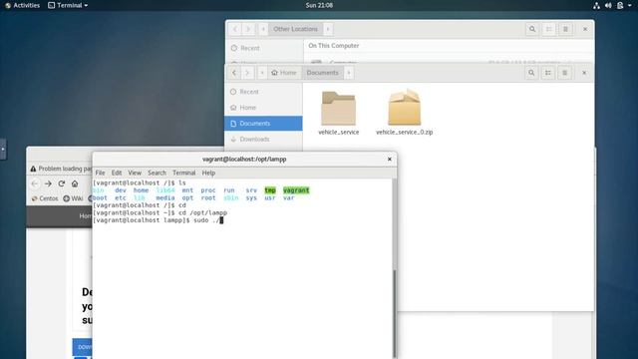Image resolution: width=638 pixels, height=359 pixels.
Task: Click 'sudo ./' command line in terminal
Action: tap(158, 220)
